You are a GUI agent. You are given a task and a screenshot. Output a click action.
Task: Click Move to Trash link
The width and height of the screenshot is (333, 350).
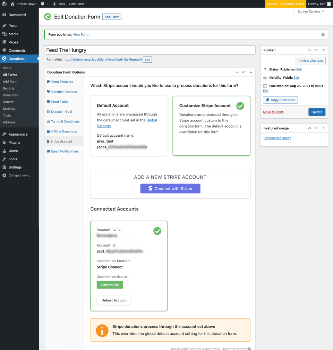[273, 112]
